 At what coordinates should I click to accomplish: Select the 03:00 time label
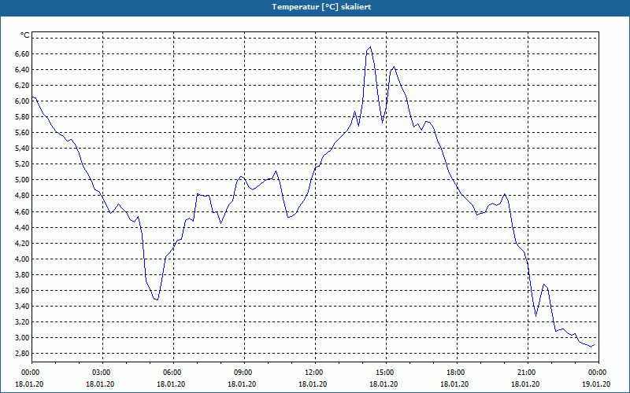pyautogui.click(x=102, y=373)
